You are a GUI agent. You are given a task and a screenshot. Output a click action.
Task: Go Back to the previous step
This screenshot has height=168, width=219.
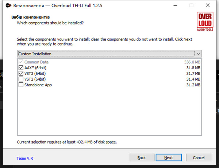click(142, 157)
